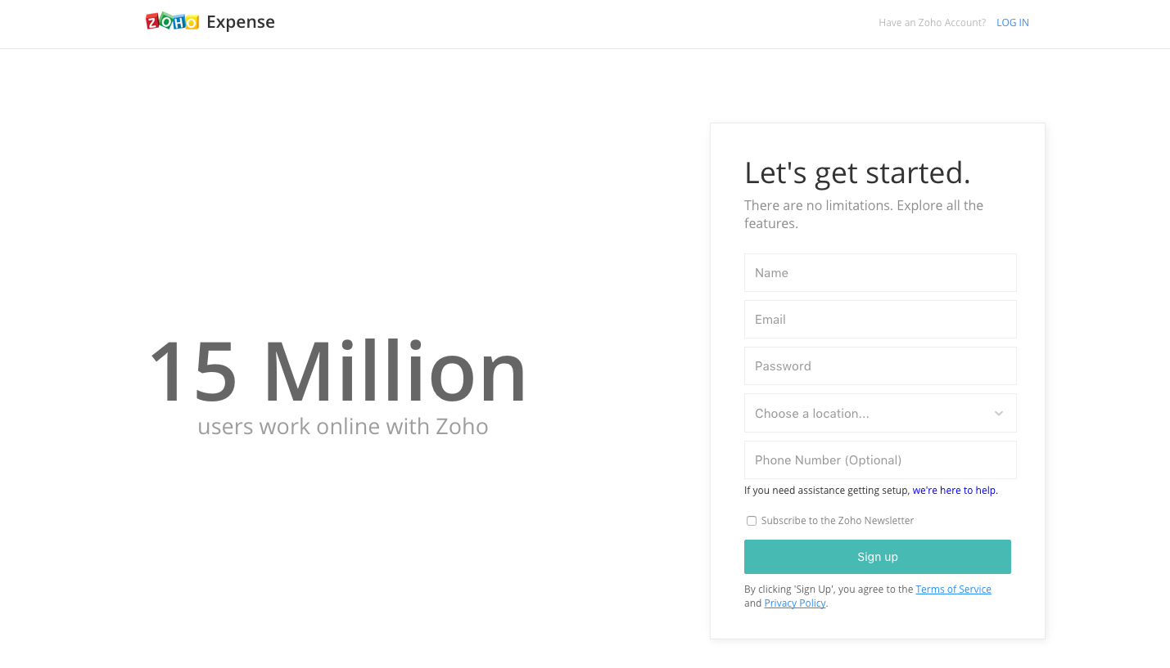Open the Terms of Service link
1170x668 pixels.
[953, 589]
